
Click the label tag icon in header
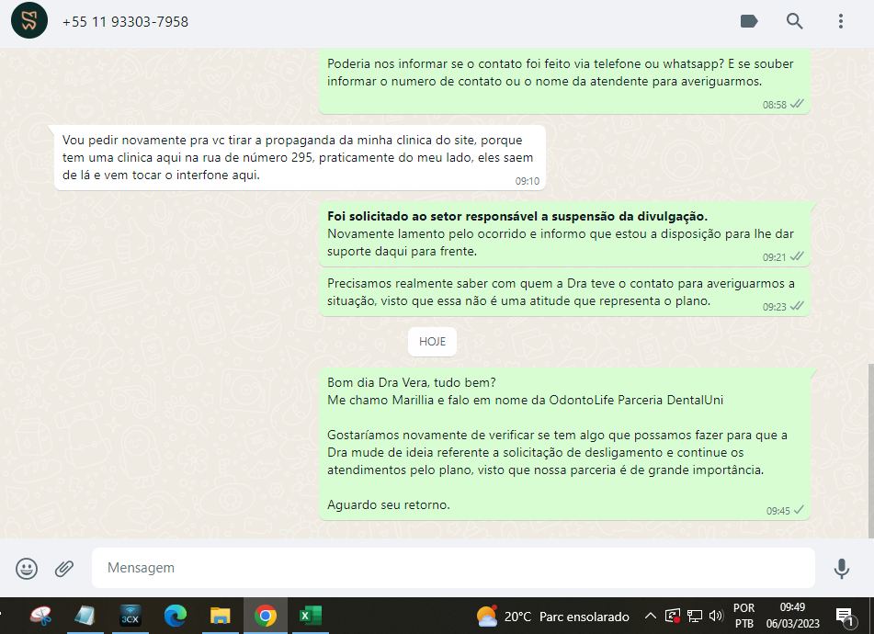(749, 21)
